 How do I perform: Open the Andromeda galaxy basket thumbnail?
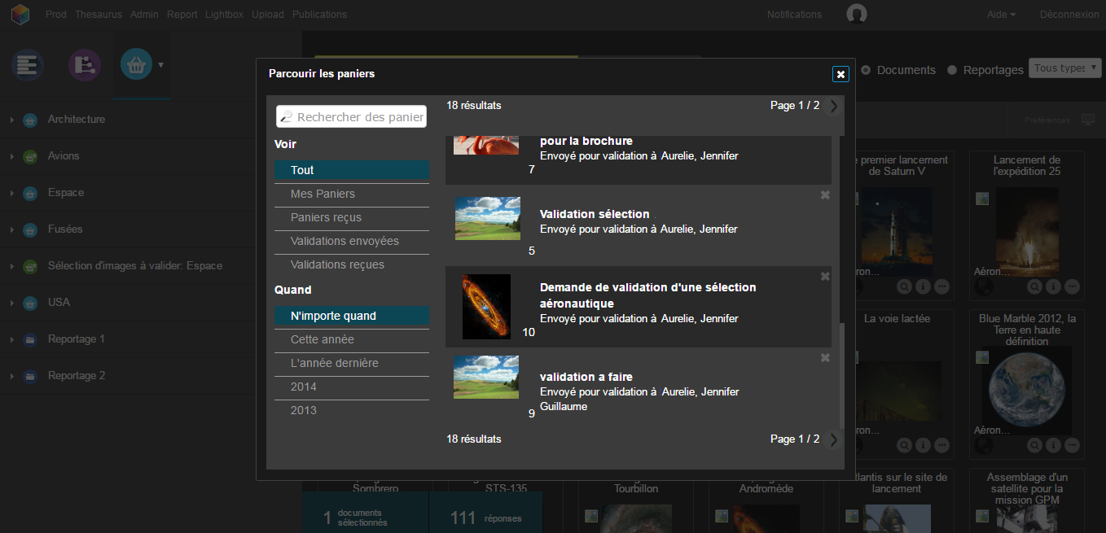tap(486, 306)
